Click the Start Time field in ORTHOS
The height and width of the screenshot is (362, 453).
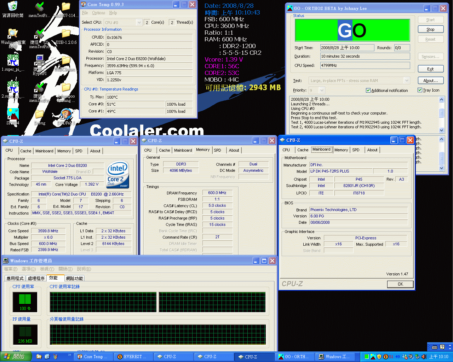tap(347, 48)
